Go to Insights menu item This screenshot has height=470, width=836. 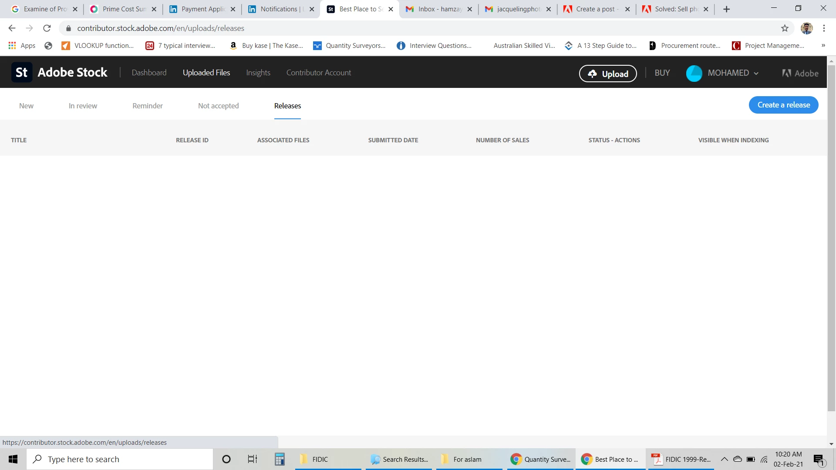[x=258, y=73]
